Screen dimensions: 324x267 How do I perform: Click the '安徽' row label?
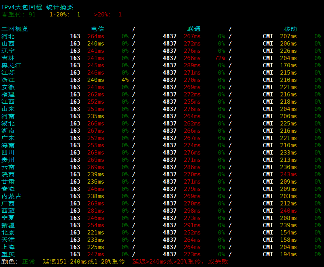8,87
